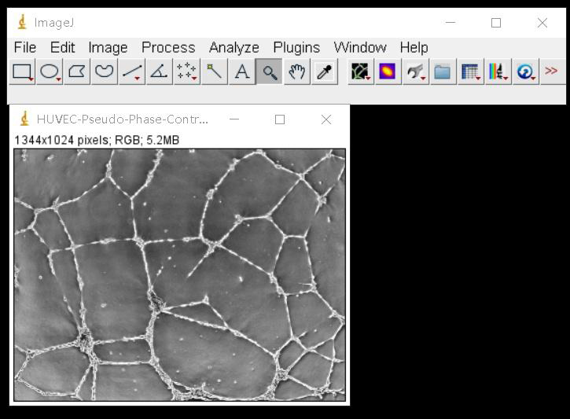
Task: Activate the Multi-point tool
Action: (187, 72)
